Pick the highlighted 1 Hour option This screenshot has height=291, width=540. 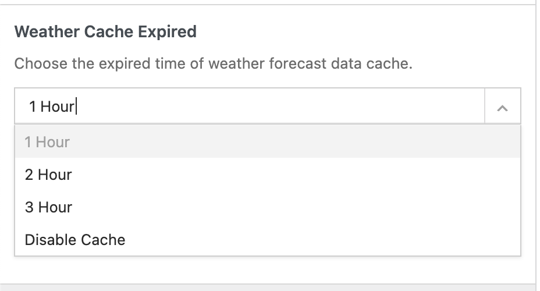[268, 142]
